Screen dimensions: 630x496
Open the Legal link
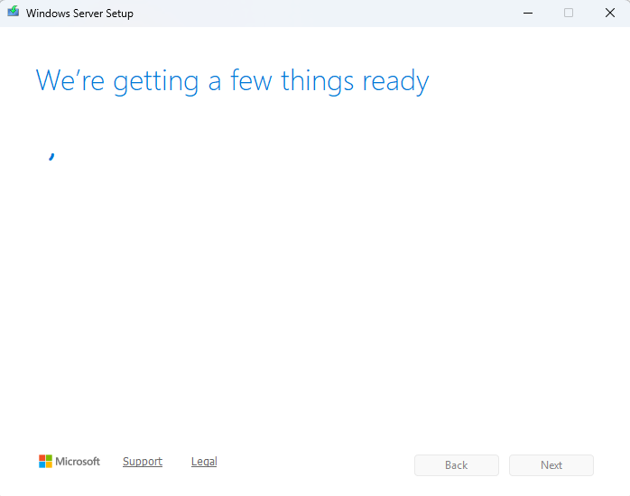[x=204, y=462]
